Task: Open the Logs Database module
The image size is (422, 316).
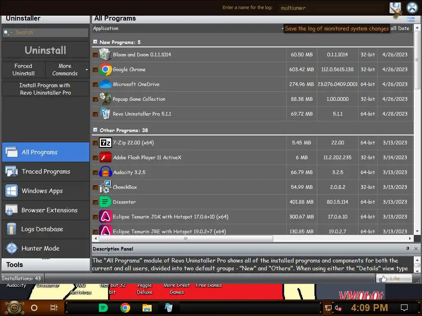Action: pos(46,229)
